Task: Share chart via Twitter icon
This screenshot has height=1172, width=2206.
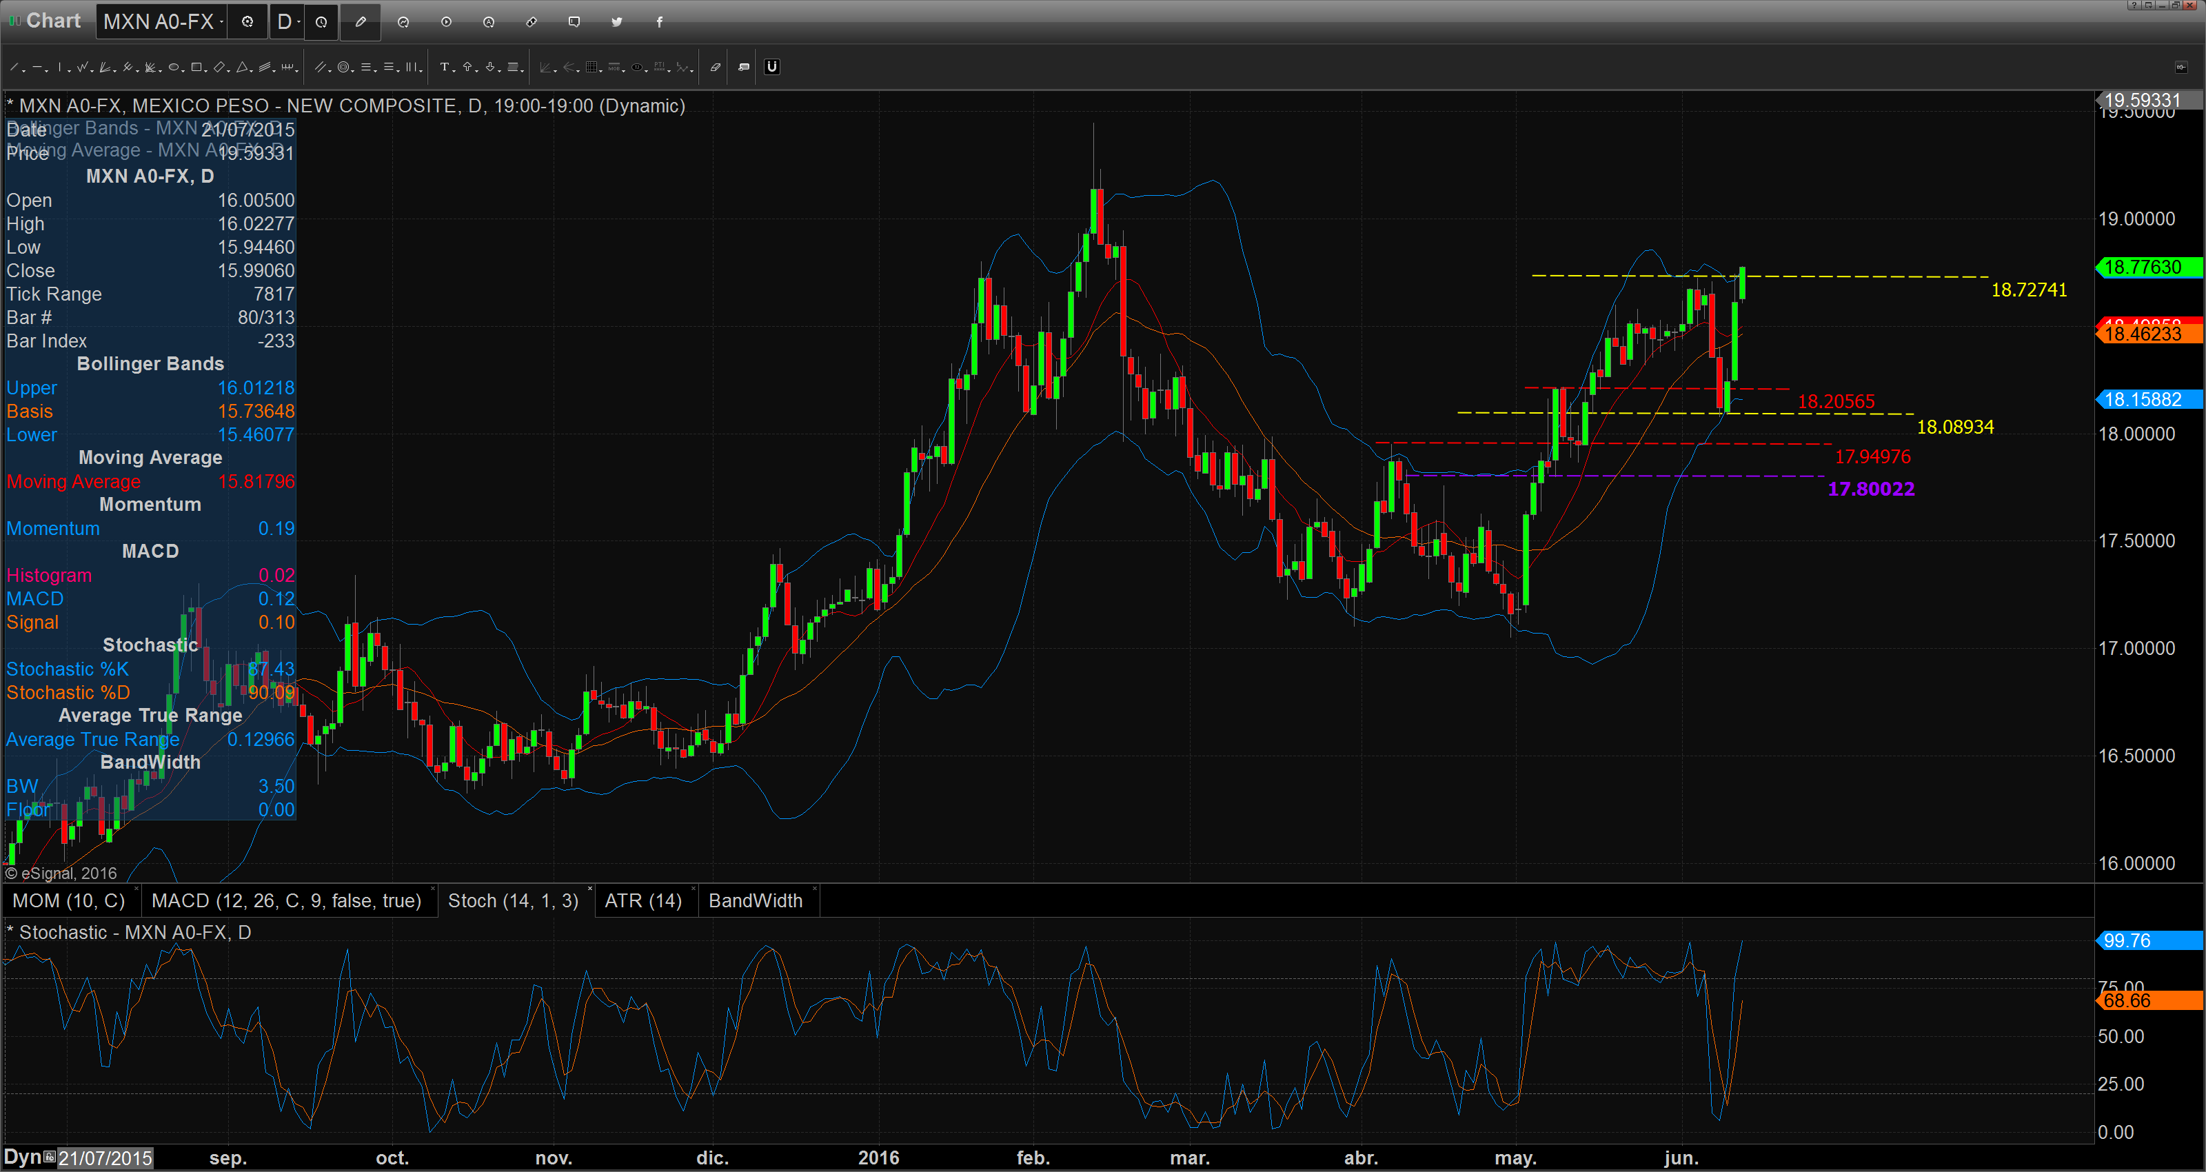Action: 616,21
